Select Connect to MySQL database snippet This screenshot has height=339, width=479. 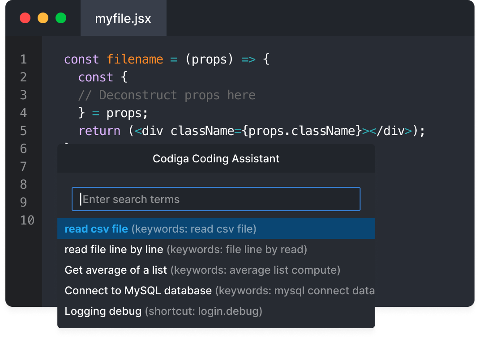(x=216, y=291)
